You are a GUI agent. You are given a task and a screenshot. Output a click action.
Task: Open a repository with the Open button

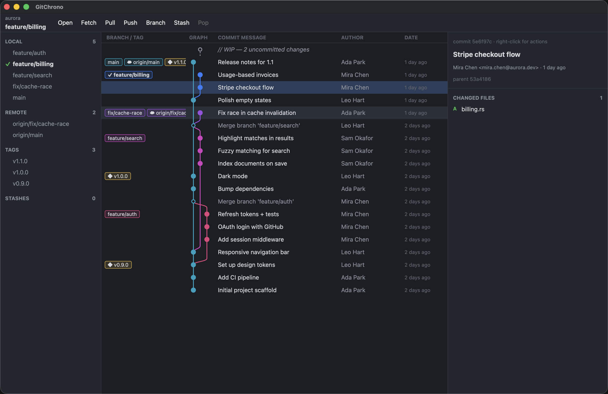(x=65, y=23)
